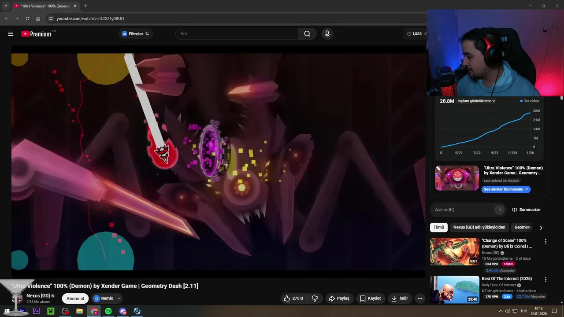Save video with Kaydet button
The width and height of the screenshot is (564, 317).
tap(370, 299)
